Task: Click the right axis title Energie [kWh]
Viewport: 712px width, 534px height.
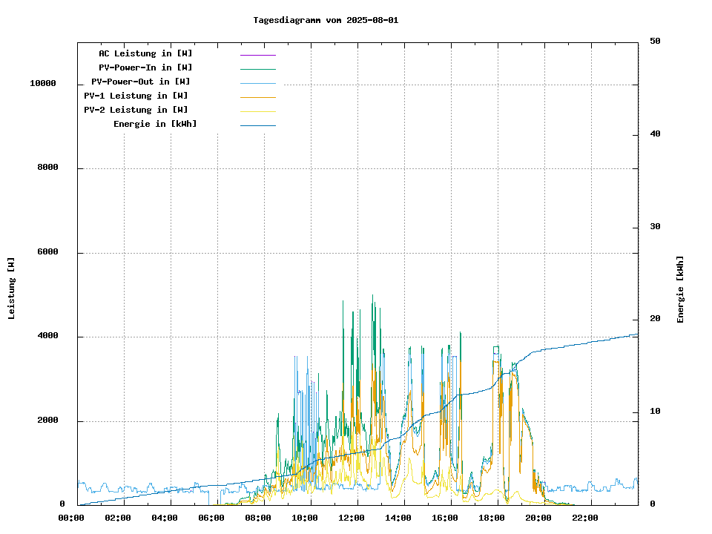Action: click(x=680, y=289)
